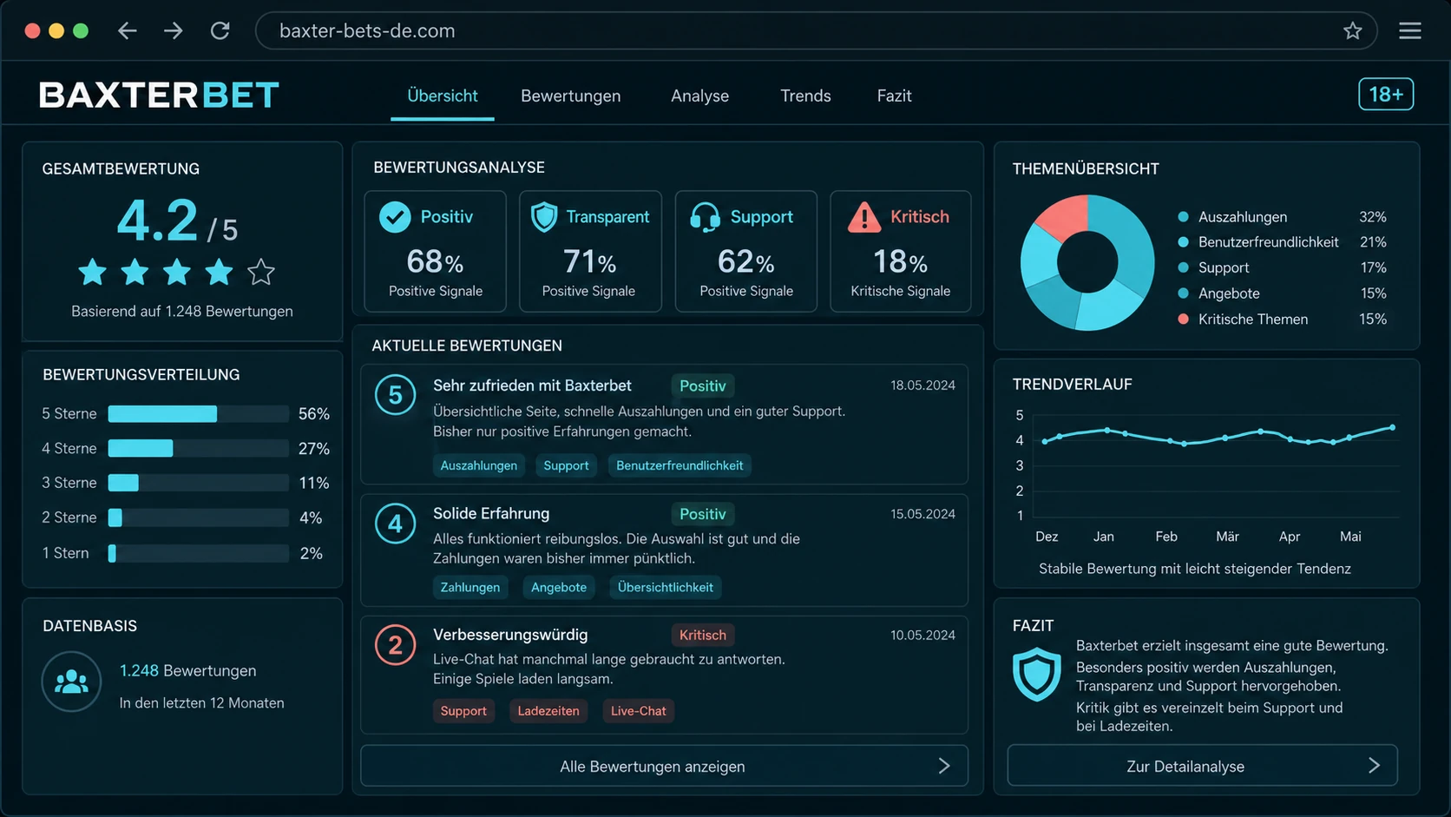Click the Datenbasis users group icon
Image resolution: width=1451 pixels, height=817 pixels.
[71, 682]
